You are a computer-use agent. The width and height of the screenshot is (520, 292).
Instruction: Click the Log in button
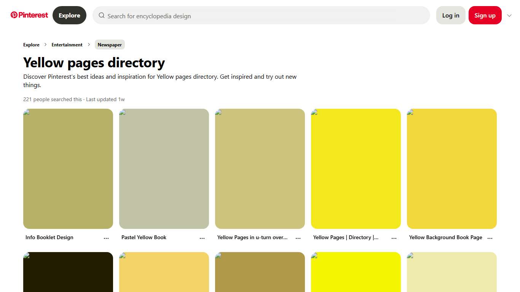pos(451,15)
